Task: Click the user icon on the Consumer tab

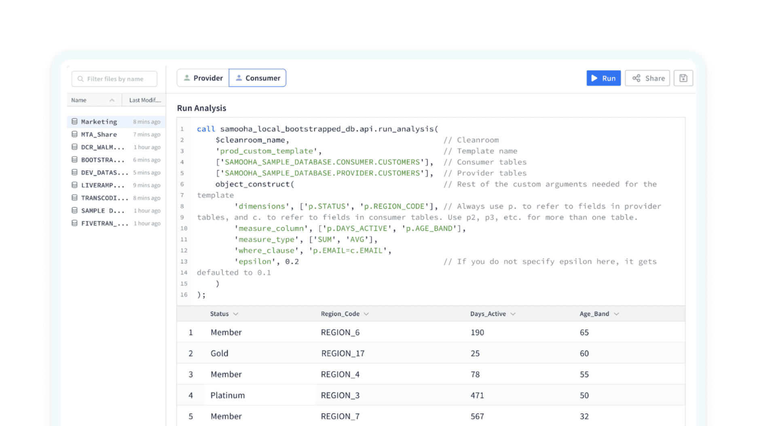Action: click(239, 78)
